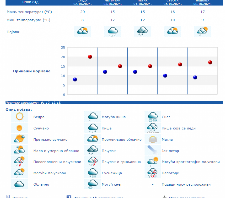Click Thursday's rain forecast icon
This screenshot has height=198, width=225.
112,31
